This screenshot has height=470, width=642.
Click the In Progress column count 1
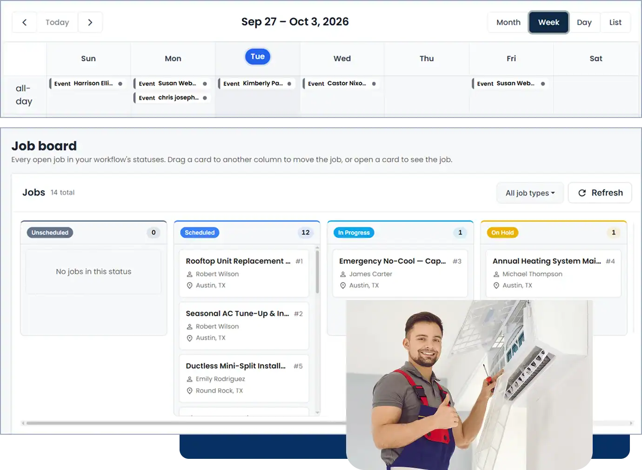[x=460, y=233]
